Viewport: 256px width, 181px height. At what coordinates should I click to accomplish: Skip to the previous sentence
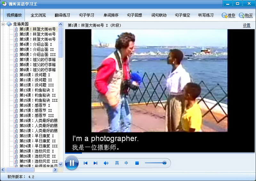[85, 163]
